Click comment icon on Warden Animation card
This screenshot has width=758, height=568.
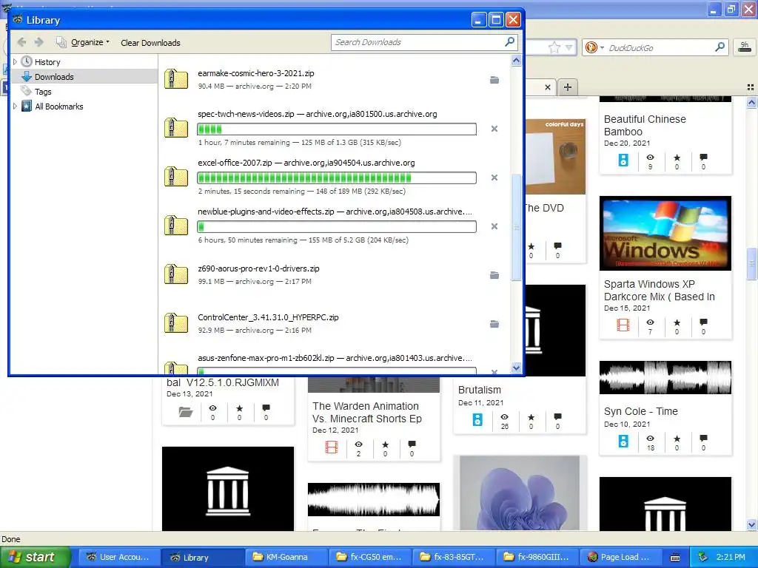[x=412, y=444]
